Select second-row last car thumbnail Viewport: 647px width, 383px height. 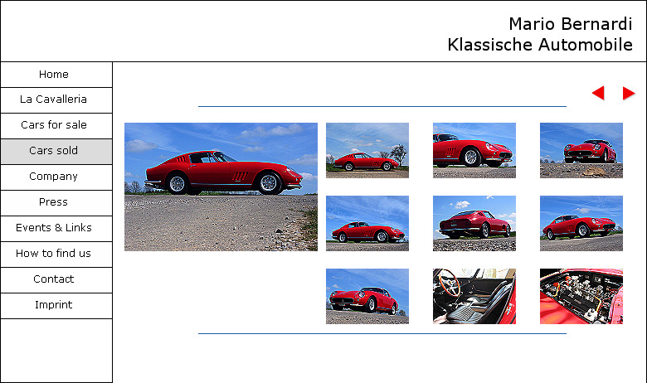tap(581, 224)
